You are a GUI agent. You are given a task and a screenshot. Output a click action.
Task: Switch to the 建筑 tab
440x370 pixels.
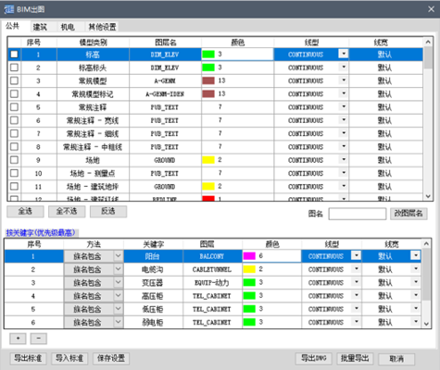click(40, 27)
